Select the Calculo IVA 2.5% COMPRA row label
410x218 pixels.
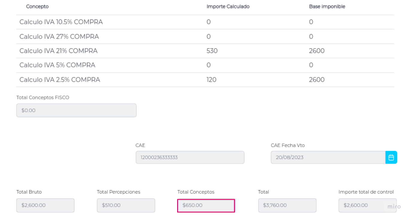tap(60, 80)
